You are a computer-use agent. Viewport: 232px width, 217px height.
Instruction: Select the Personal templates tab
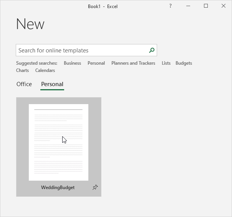point(52,84)
